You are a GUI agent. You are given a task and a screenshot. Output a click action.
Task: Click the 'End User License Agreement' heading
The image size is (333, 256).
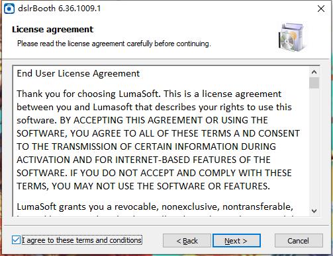(78, 73)
